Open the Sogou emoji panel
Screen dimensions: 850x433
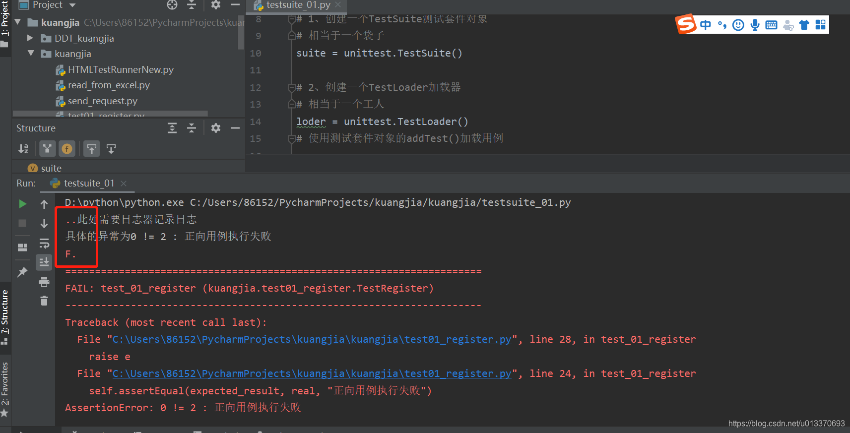738,25
